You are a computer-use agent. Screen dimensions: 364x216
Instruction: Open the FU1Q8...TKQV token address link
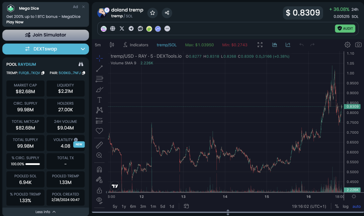click(29, 73)
